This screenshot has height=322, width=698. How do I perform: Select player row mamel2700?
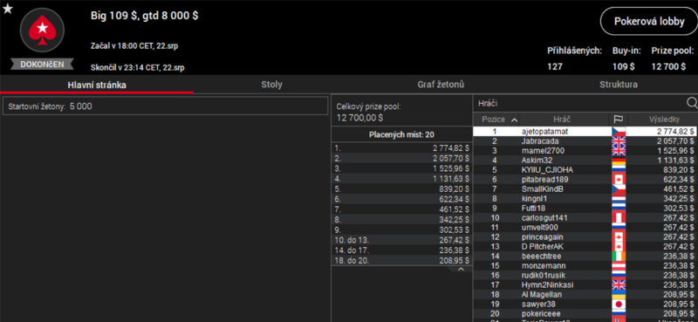click(585, 151)
